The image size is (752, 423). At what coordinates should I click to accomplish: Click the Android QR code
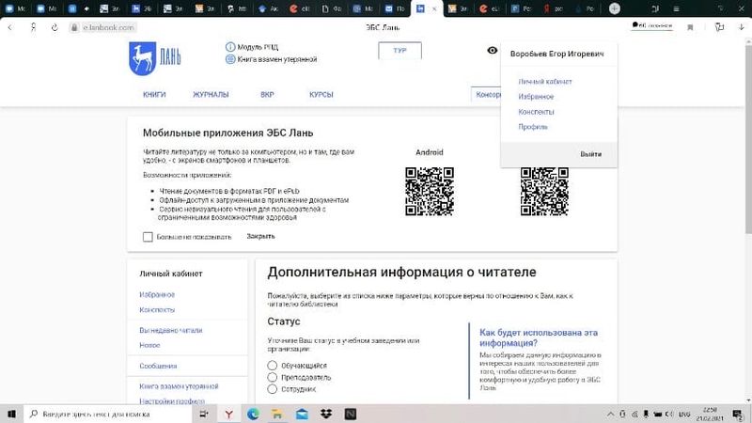(430, 192)
